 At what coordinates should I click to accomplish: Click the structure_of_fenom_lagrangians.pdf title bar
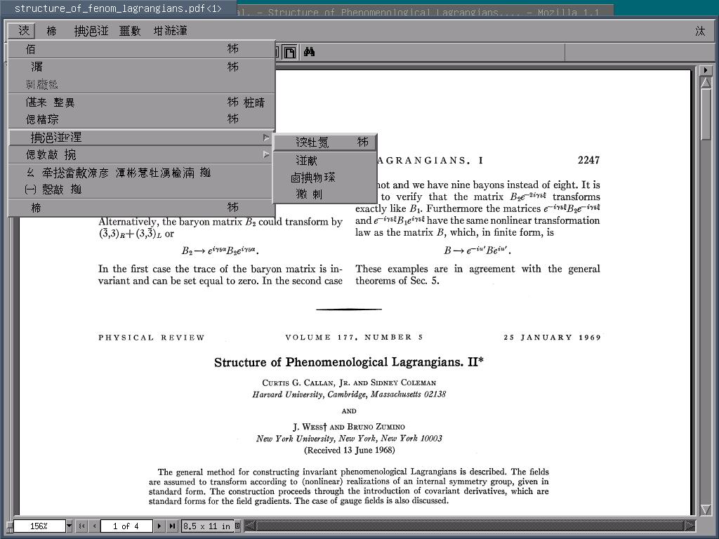click(x=118, y=8)
